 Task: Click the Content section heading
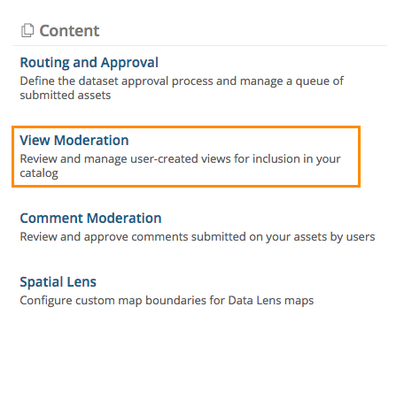pos(69,31)
